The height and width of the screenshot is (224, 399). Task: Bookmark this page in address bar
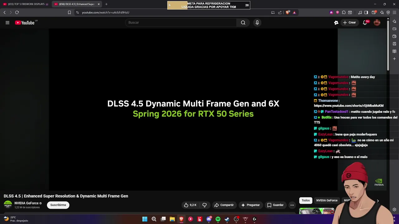click(x=69, y=12)
